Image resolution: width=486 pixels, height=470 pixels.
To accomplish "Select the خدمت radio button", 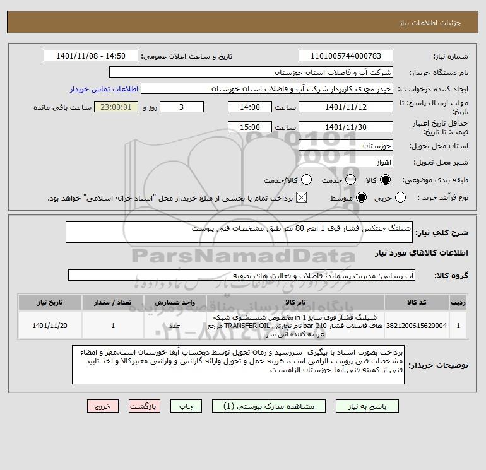I will tap(350, 180).
